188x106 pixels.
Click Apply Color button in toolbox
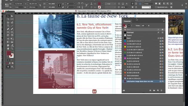[x=7, y=63]
